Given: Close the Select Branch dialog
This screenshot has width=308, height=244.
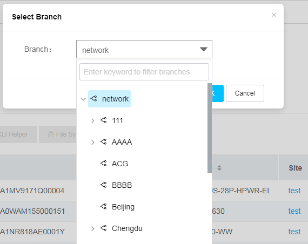Looking at the screenshot, I should (x=274, y=15).
